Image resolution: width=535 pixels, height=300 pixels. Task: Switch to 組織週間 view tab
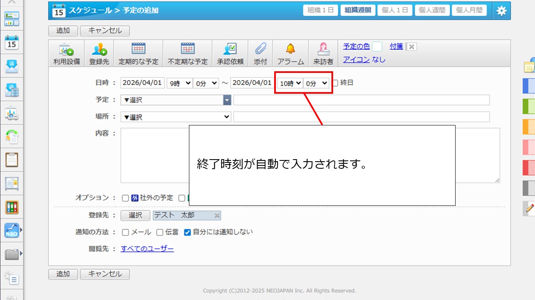click(x=357, y=10)
